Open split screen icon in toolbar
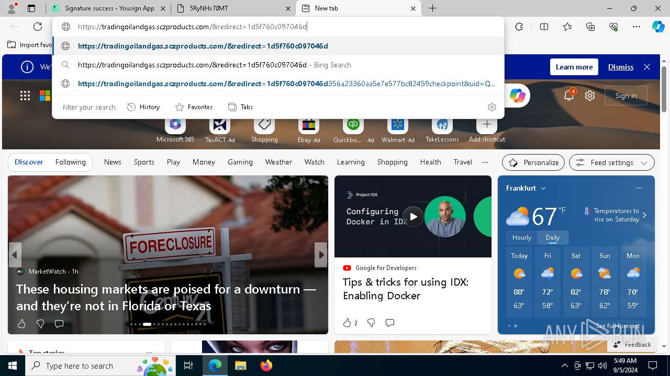The image size is (670, 376). point(544,27)
